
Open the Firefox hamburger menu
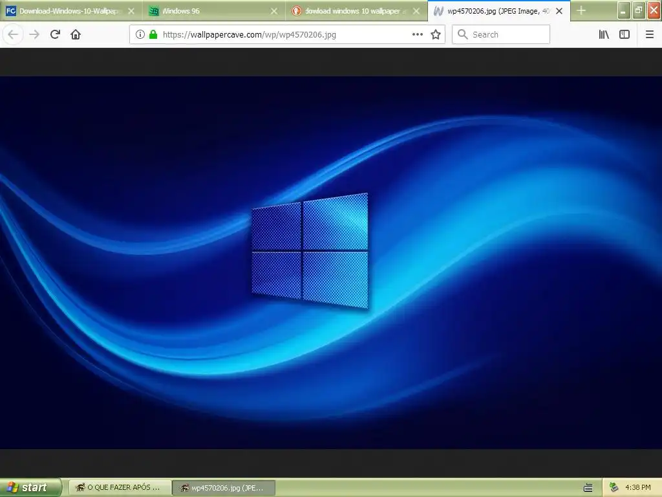click(x=650, y=35)
